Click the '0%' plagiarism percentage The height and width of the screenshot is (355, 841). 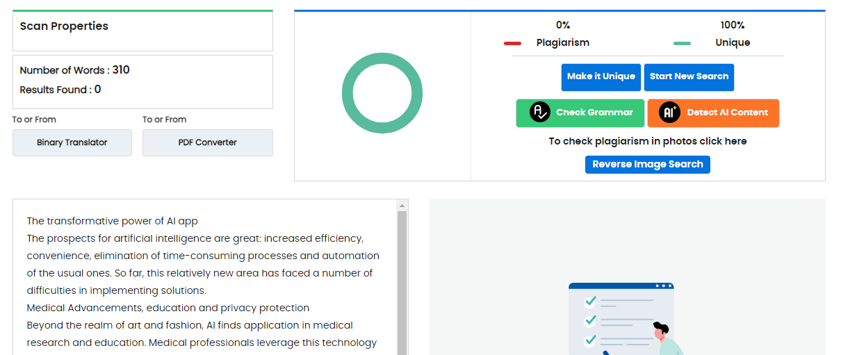tap(563, 25)
